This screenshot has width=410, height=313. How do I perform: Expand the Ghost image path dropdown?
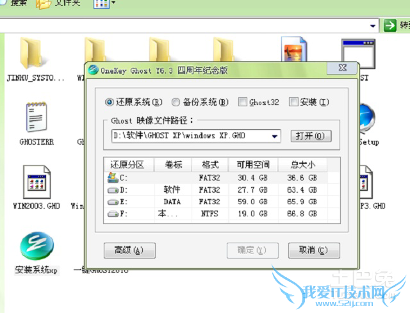[x=275, y=136]
